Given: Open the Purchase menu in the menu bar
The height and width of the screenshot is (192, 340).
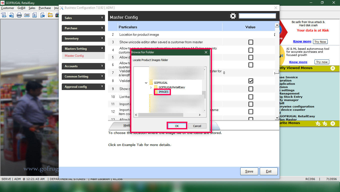Looking at the screenshot, I should pyautogui.click(x=45, y=8).
